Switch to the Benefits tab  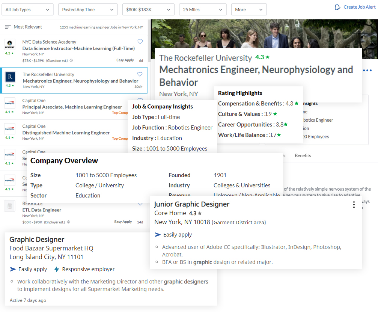click(303, 155)
